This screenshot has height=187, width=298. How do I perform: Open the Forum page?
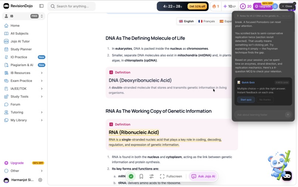[24, 104]
